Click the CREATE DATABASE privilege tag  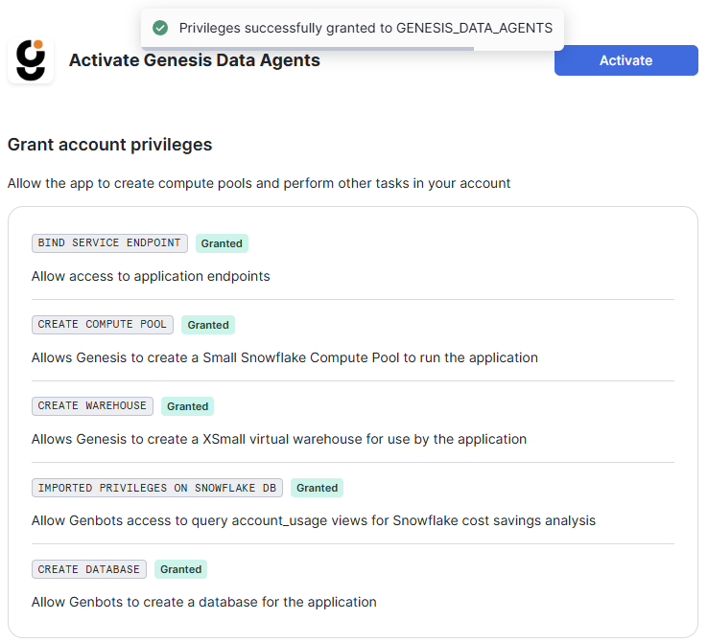89,569
